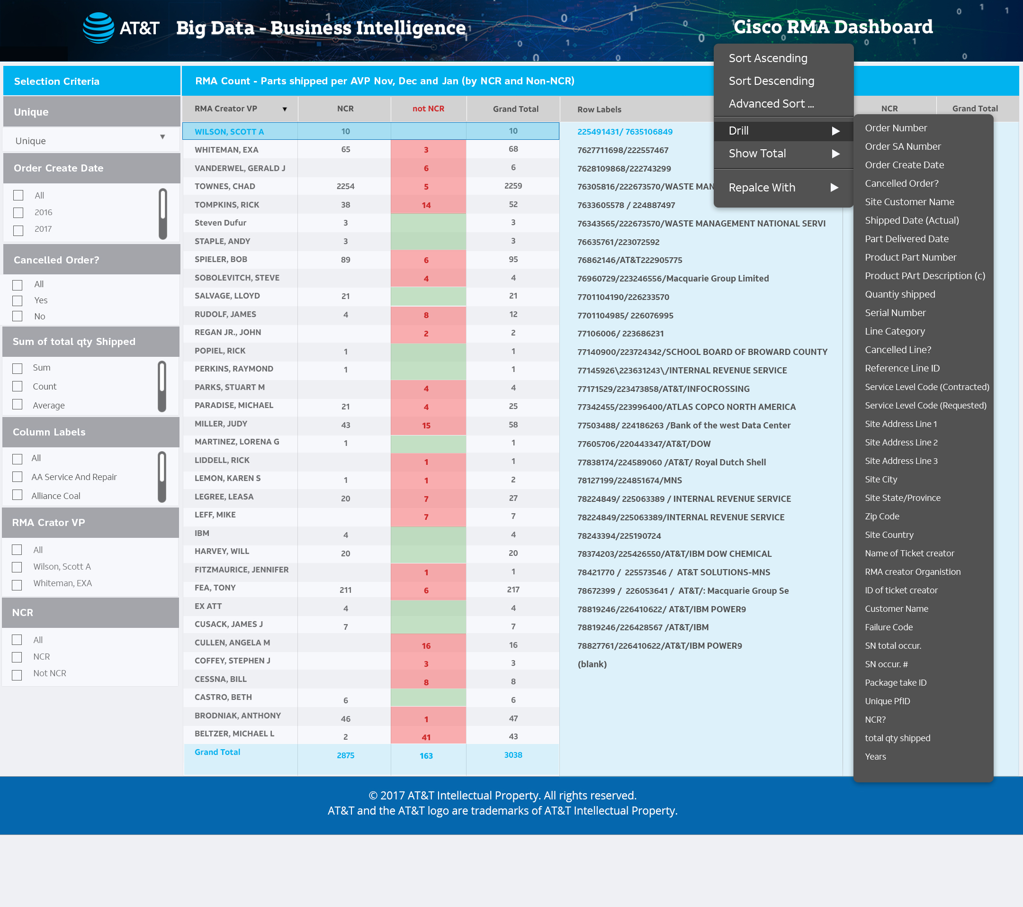Select the Count checkbox
1023x907 pixels.
pyautogui.click(x=18, y=386)
